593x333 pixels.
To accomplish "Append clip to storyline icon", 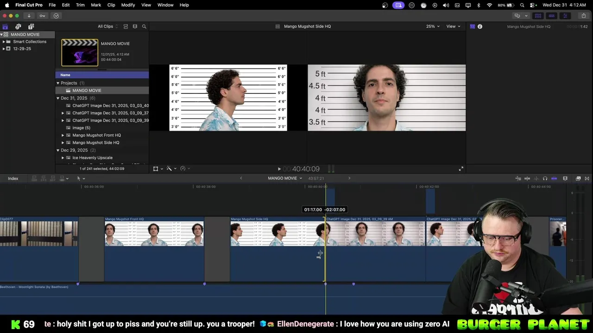I will click(52, 179).
